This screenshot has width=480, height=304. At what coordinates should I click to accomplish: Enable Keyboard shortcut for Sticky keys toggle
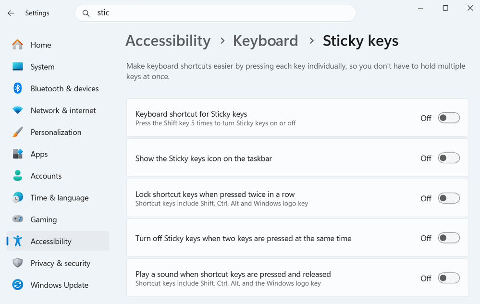click(x=449, y=118)
